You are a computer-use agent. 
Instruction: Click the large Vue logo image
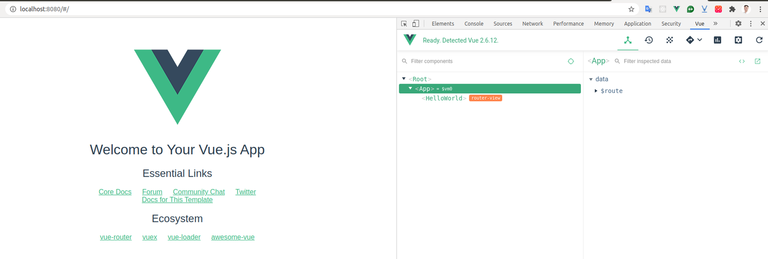click(x=177, y=87)
